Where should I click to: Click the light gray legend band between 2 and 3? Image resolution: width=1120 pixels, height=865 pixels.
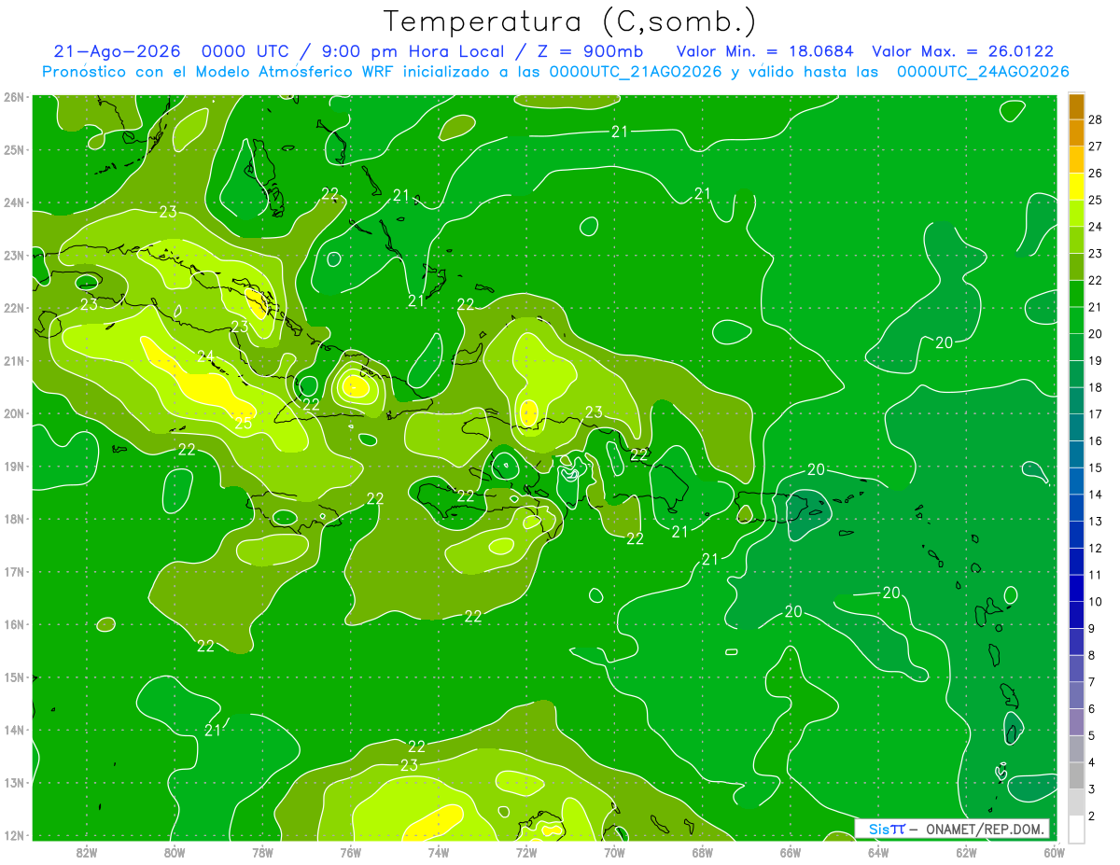tap(1076, 803)
